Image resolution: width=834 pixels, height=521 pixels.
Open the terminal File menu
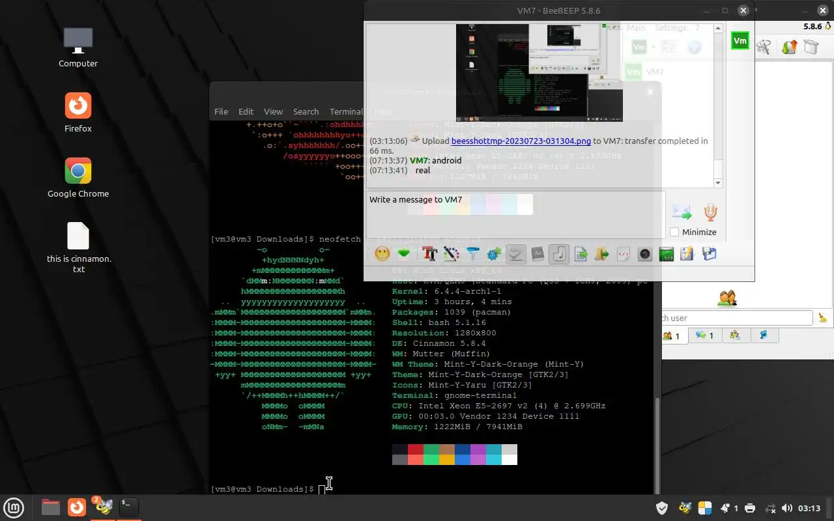tap(221, 111)
